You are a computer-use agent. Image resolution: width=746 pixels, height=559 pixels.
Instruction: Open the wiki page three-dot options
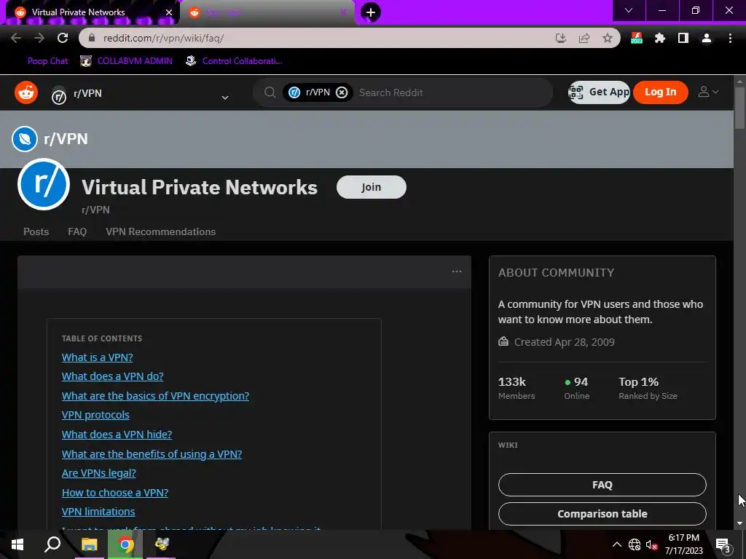(457, 271)
